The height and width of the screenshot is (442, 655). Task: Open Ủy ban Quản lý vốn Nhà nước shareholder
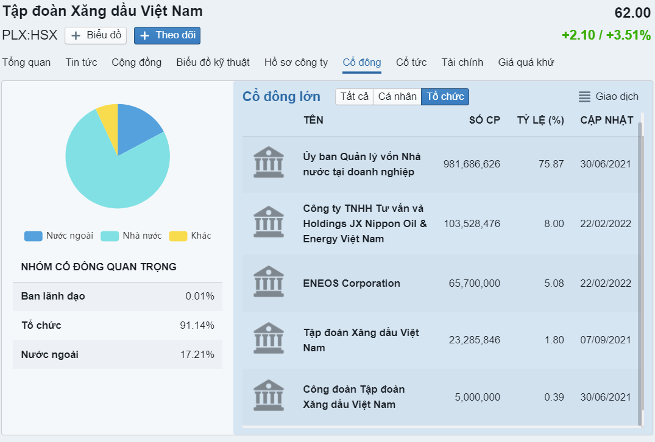click(x=362, y=164)
